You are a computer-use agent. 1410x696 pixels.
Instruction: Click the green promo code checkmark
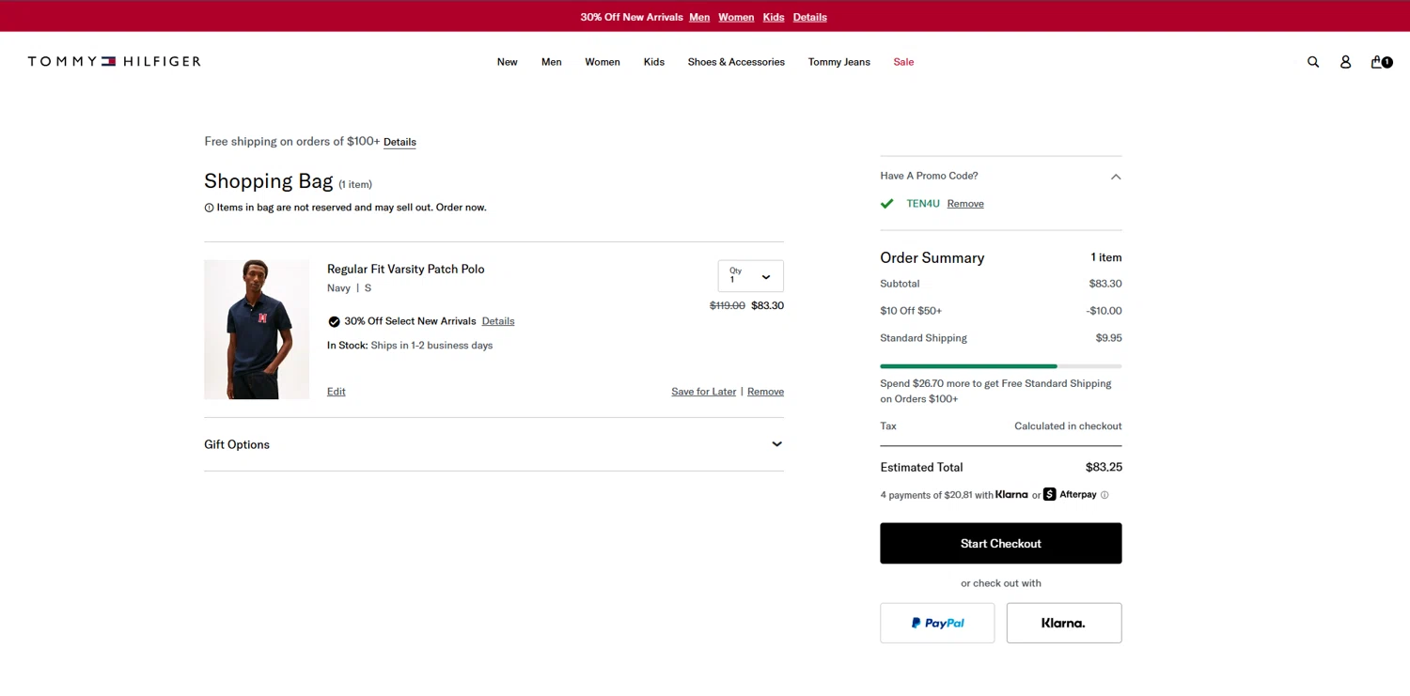pos(886,204)
